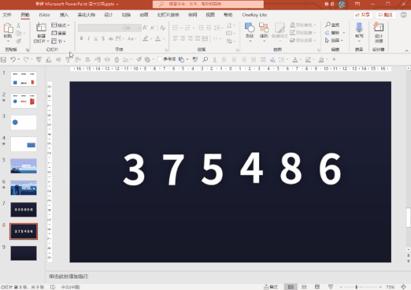
Task: Click the Comments button next to Share
Action: point(385,15)
